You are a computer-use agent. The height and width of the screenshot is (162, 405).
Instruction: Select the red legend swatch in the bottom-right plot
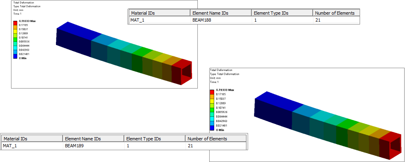tap(212, 92)
